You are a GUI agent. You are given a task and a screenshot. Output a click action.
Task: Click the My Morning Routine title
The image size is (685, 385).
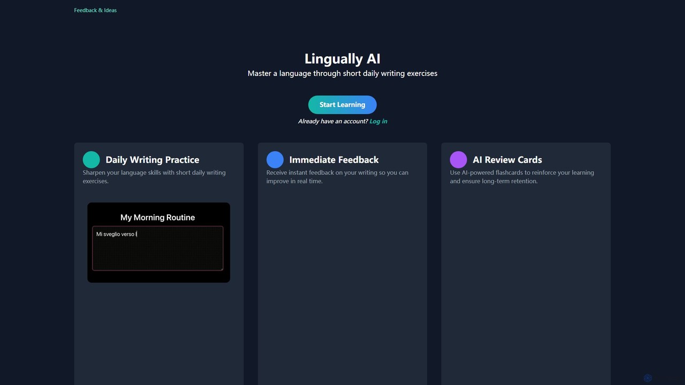pos(158,218)
